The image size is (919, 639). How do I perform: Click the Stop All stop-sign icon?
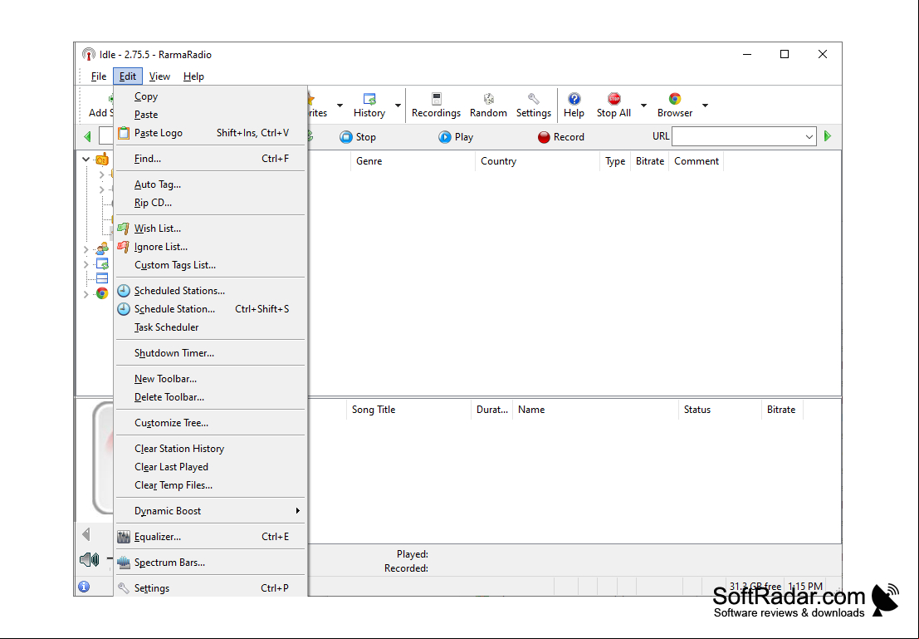pyautogui.click(x=613, y=99)
